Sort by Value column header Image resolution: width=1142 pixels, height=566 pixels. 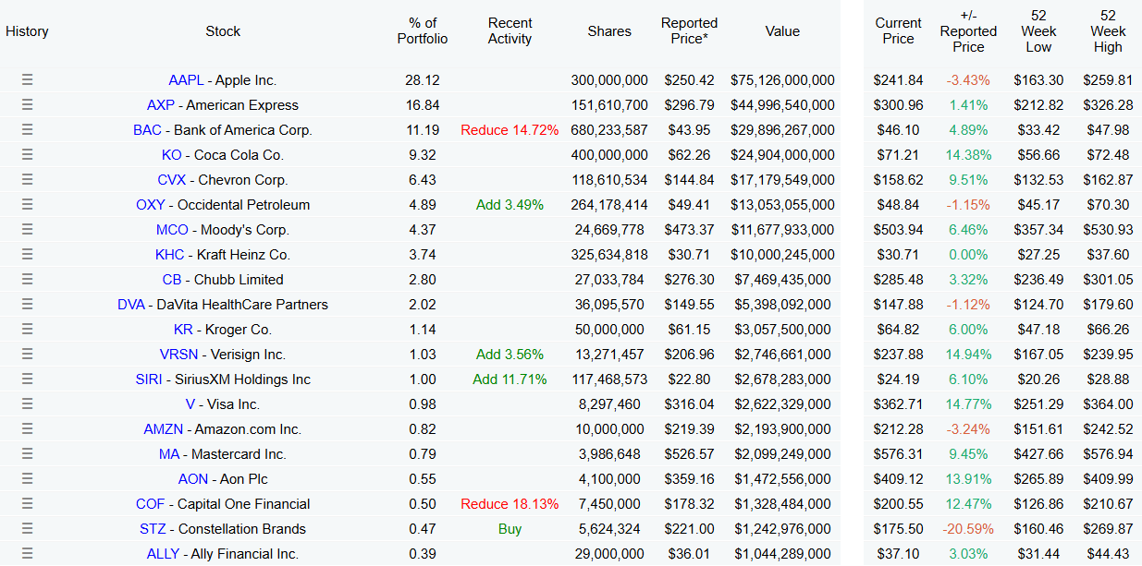782,31
